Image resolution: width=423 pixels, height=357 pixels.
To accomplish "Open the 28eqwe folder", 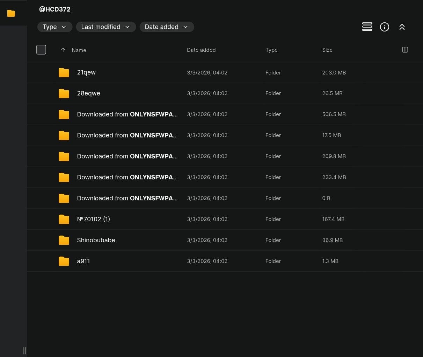I will click(88, 93).
